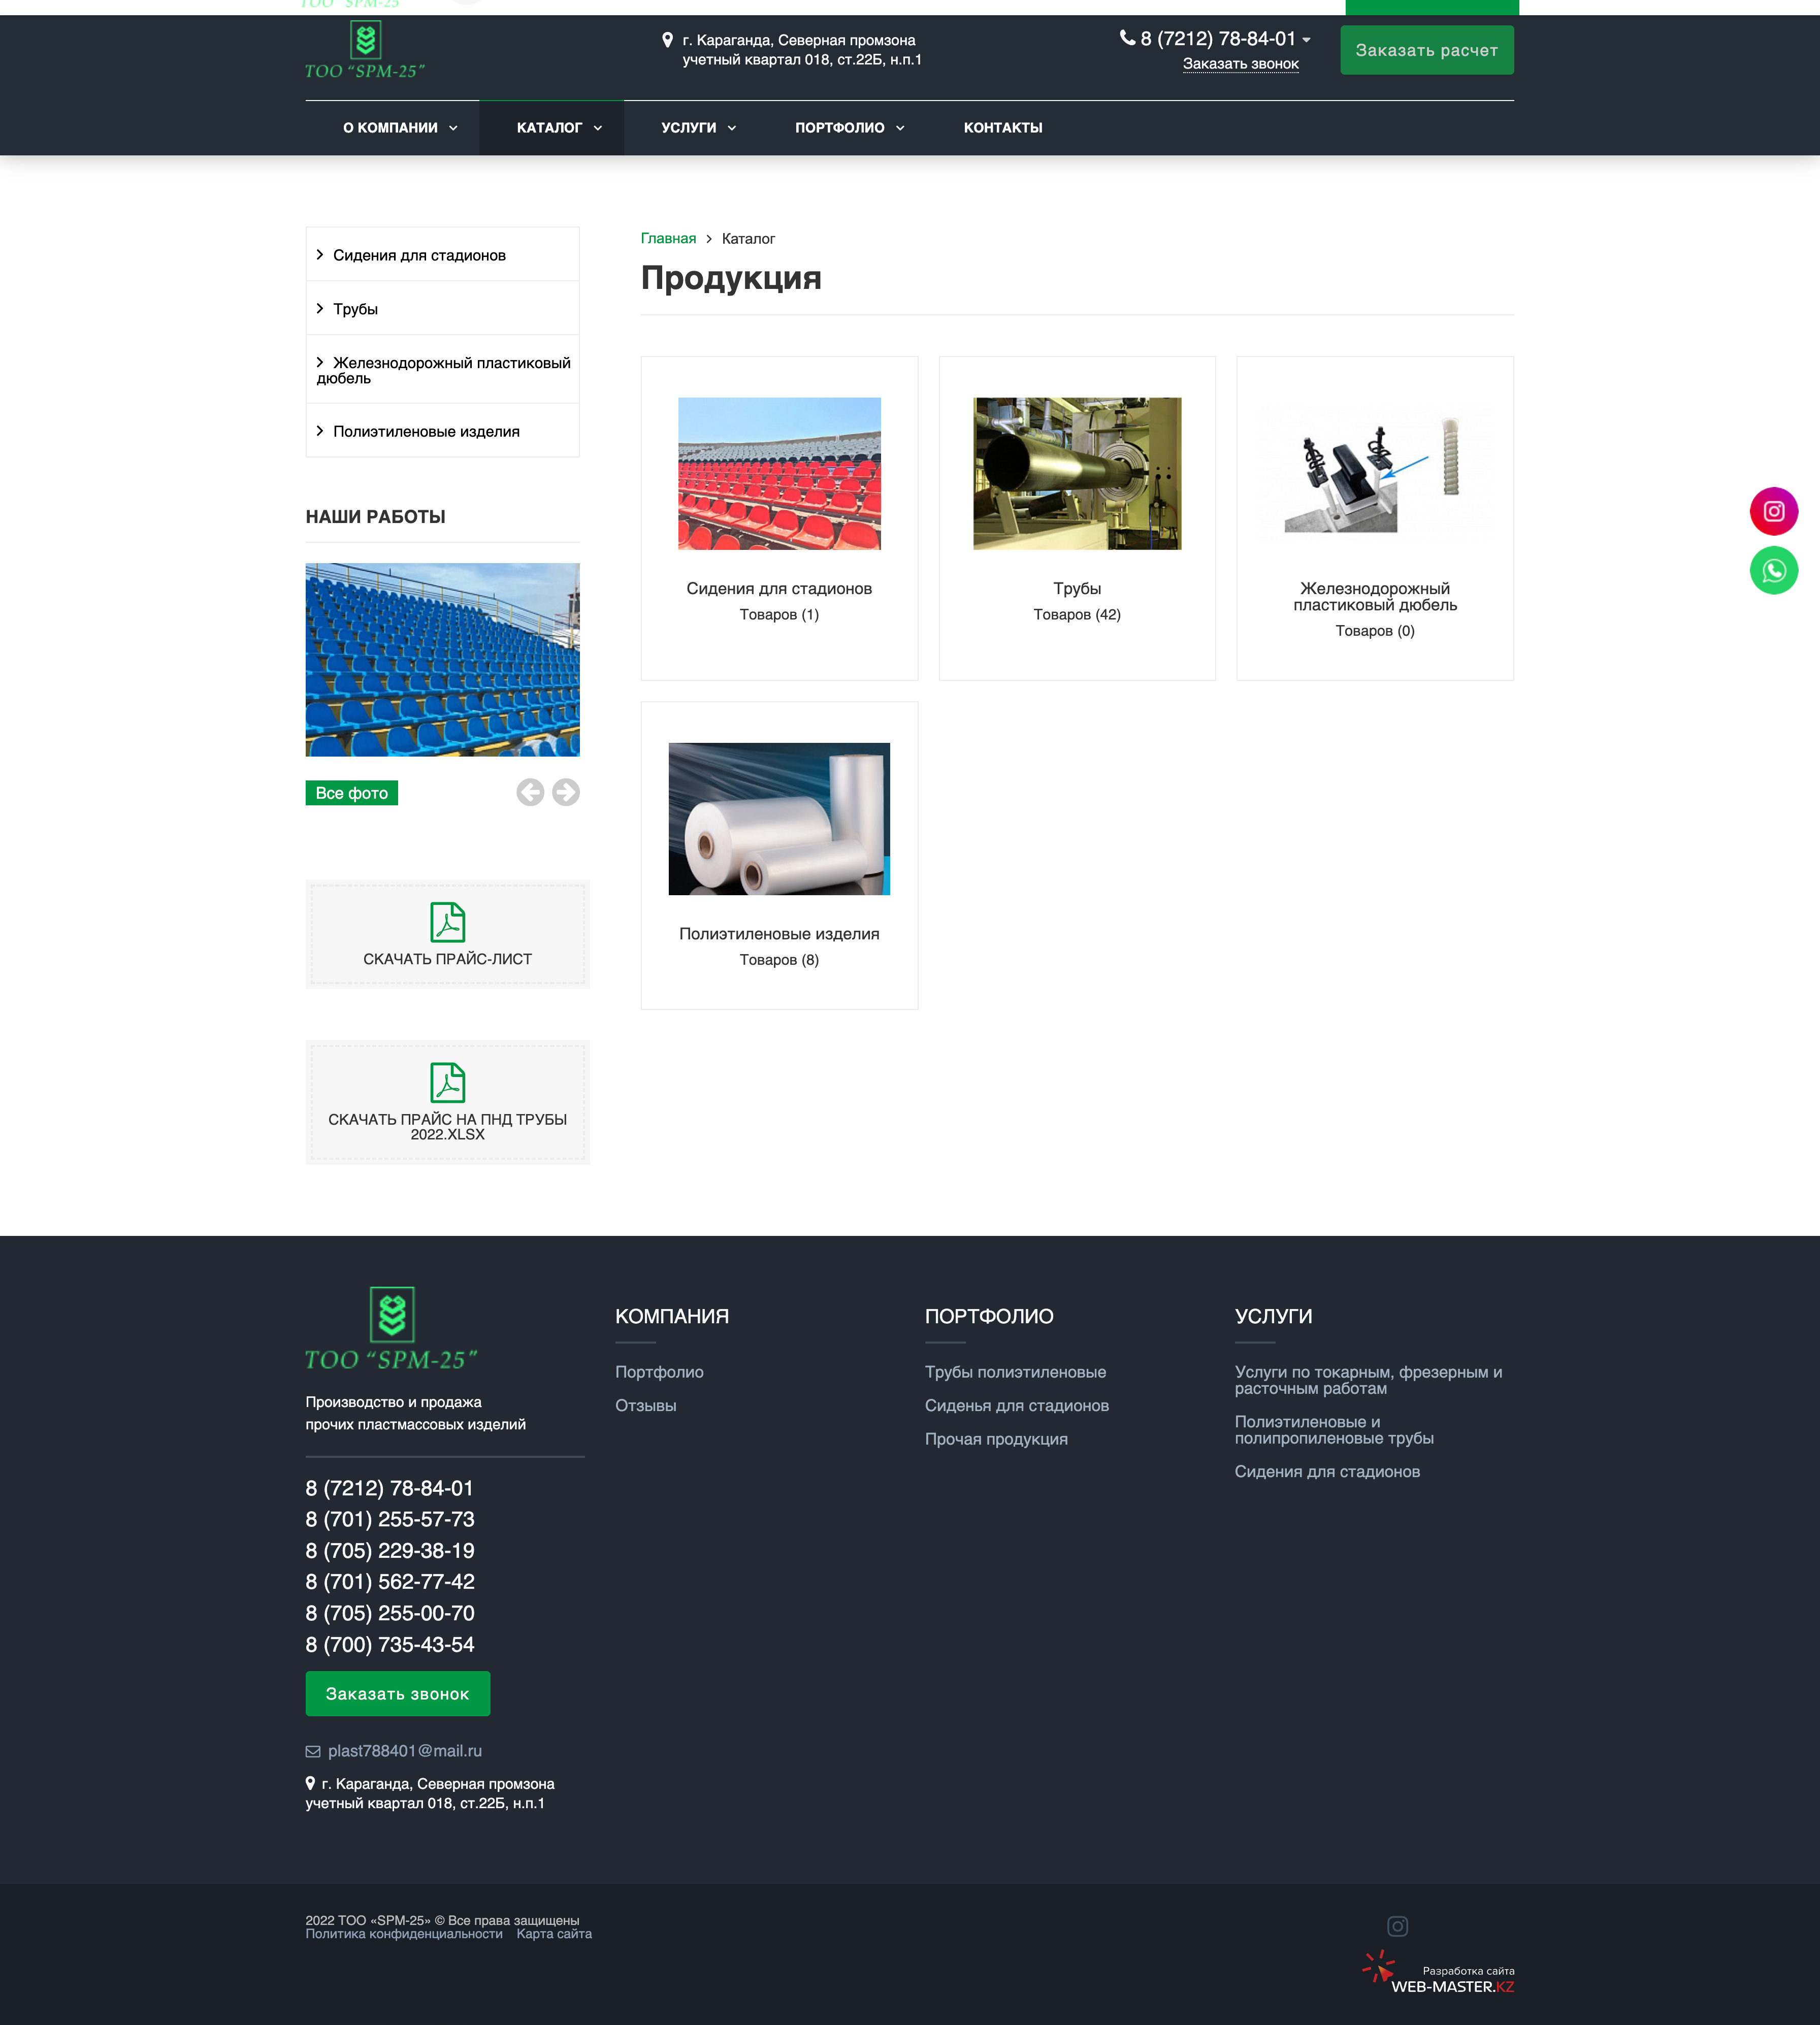Open the floating WhatsApp chat icon
1820x2025 pixels.
click(x=1773, y=570)
